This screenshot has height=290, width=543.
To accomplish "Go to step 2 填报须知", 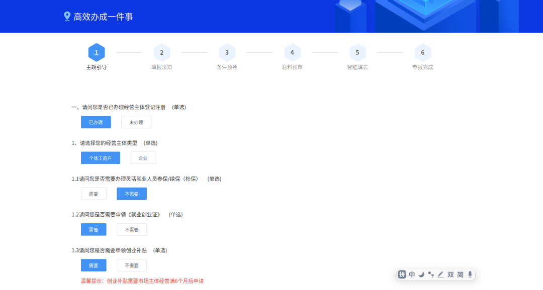I will (x=162, y=52).
